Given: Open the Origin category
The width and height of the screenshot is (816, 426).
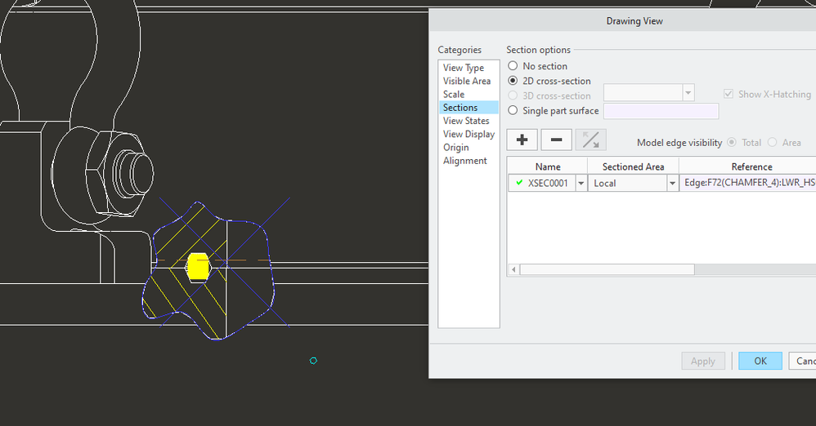Looking at the screenshot, I should [456, 148].
